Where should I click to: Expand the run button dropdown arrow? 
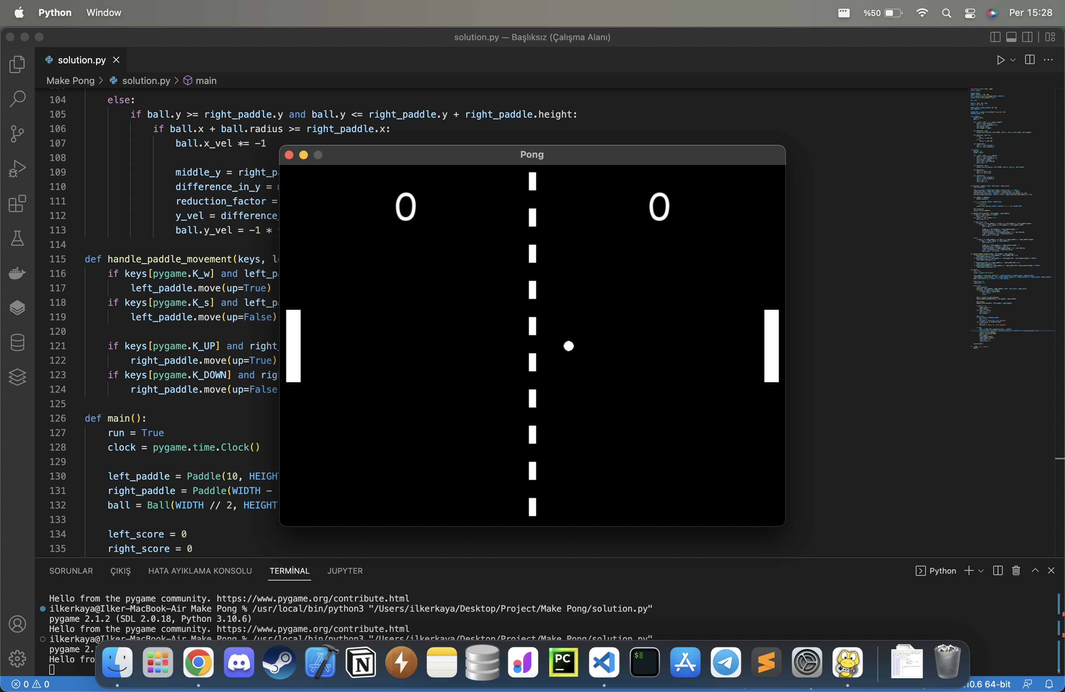1013,60
